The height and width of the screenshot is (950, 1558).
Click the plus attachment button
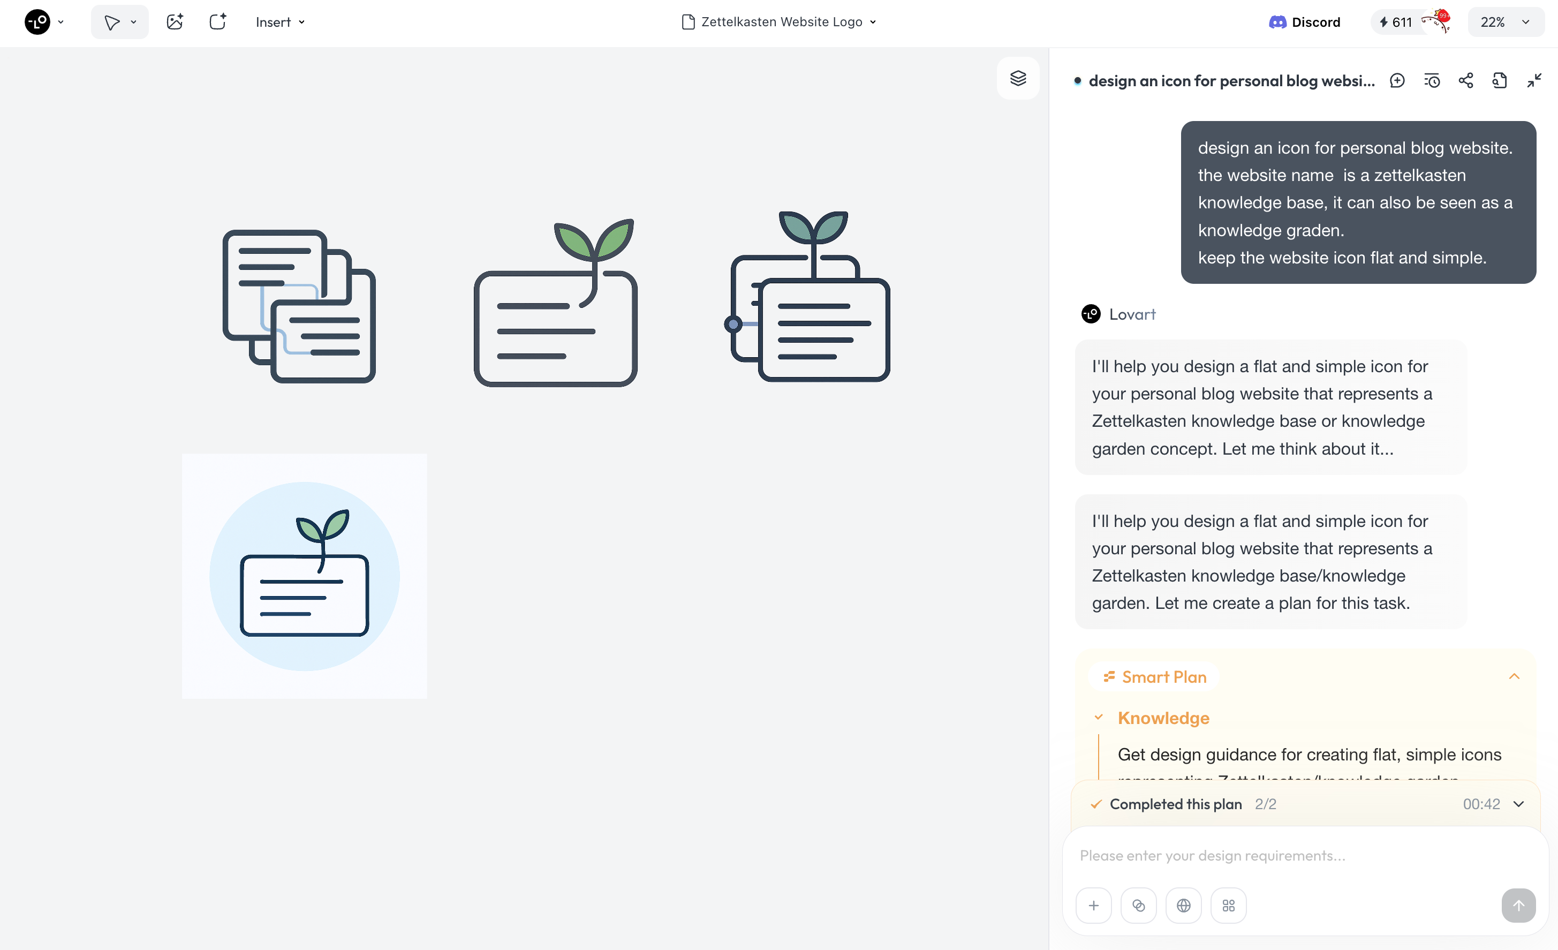[x=1094, y=906]
